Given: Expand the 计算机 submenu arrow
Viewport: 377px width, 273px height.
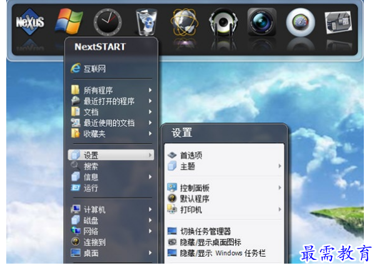Looking at the screenshot, I should click(x=150, y=209).
